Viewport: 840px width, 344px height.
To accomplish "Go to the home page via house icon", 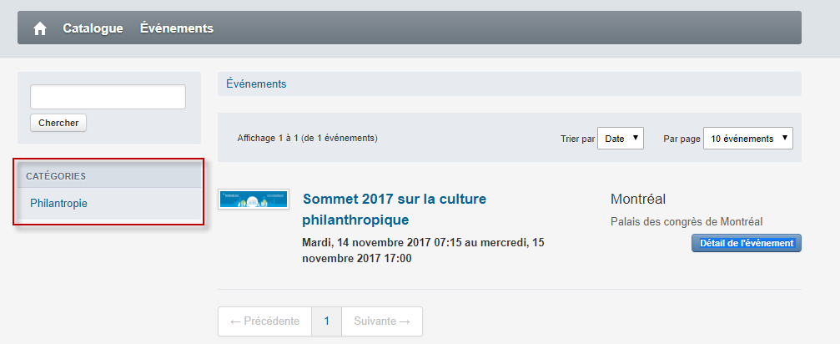I will (x=40, y=28).
